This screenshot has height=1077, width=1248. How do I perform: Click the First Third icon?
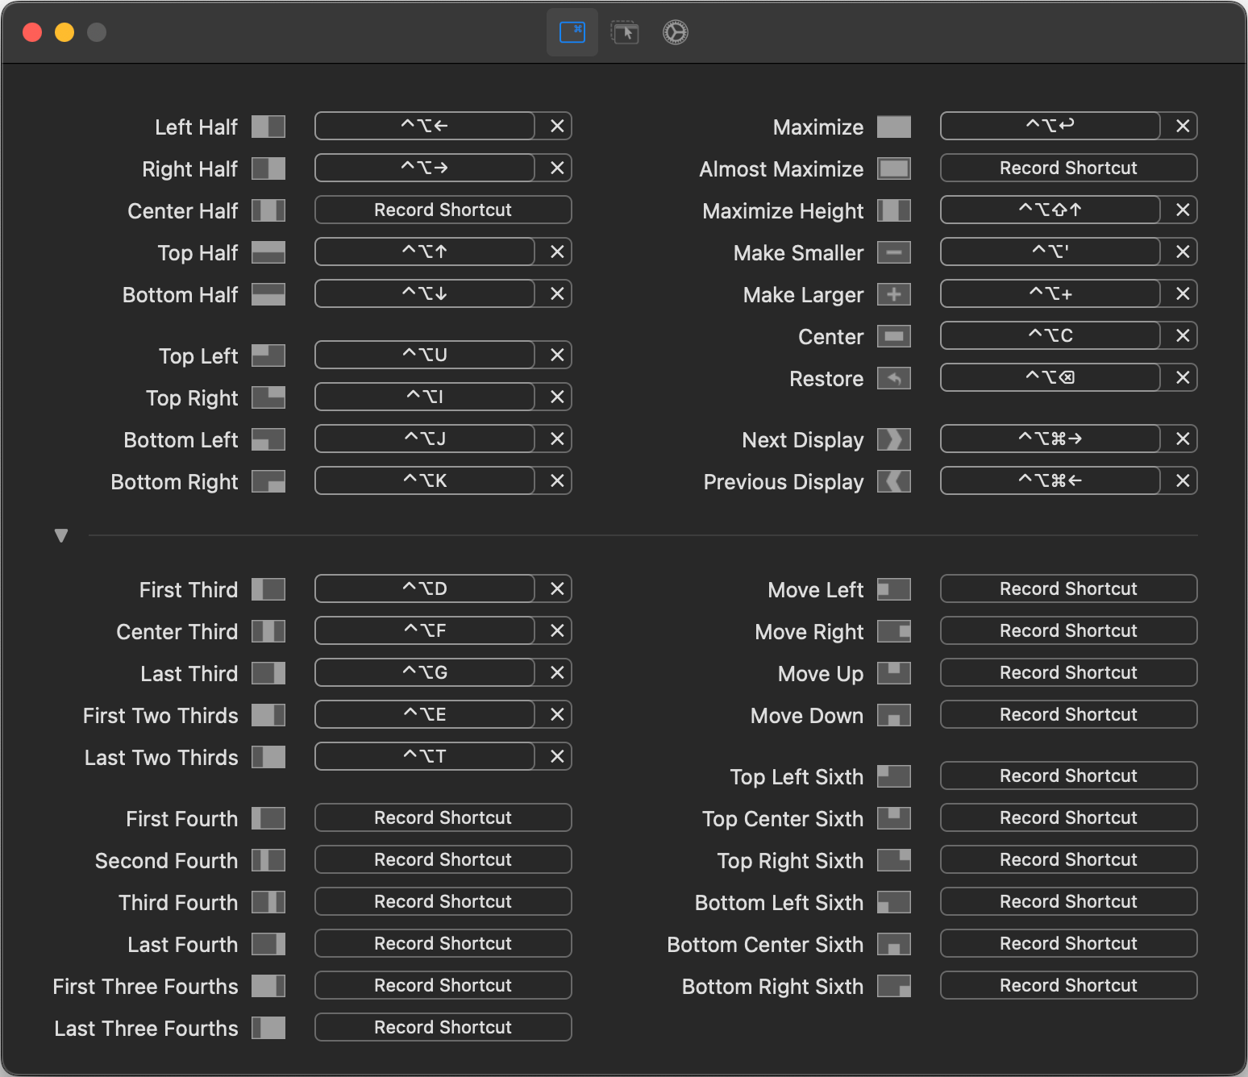pos(268,589)
